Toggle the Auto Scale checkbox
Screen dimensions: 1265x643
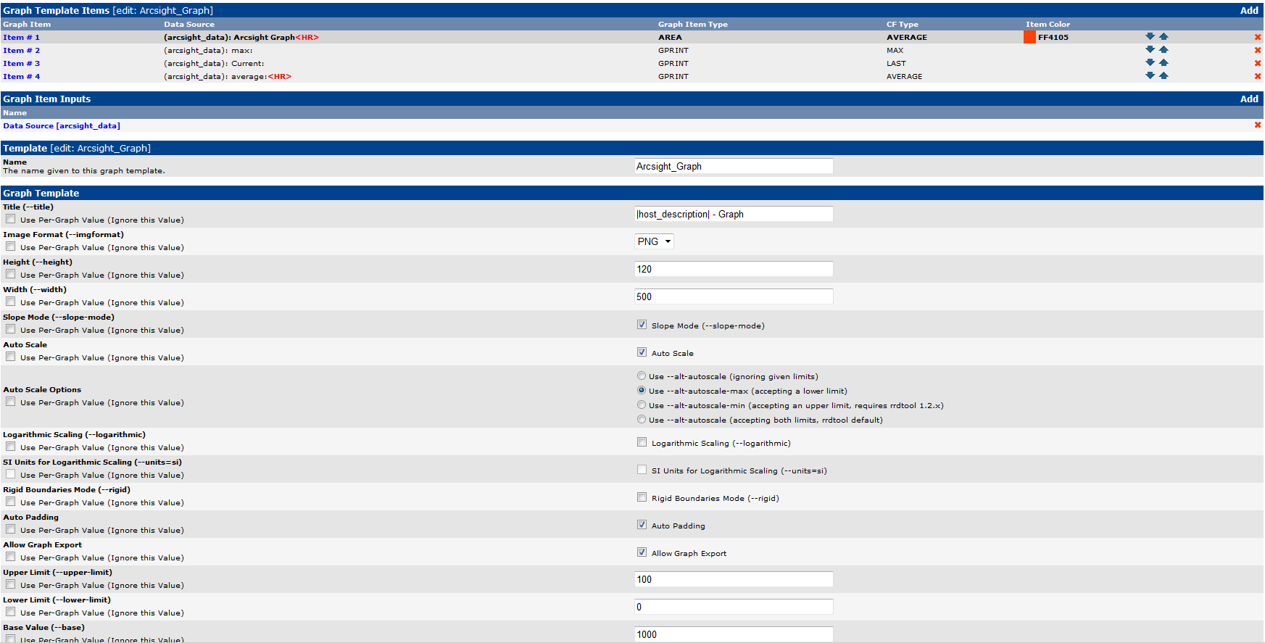[x=642, y=352]
